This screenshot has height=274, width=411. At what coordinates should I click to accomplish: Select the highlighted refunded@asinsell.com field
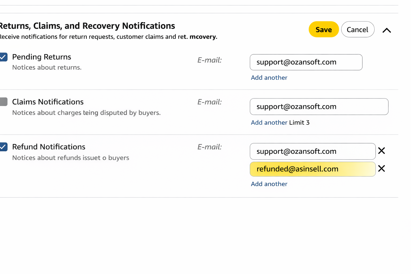313,169
